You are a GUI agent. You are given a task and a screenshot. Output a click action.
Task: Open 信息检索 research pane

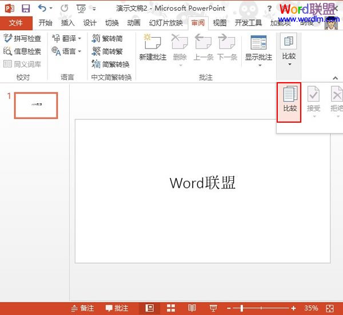[22, 51]
